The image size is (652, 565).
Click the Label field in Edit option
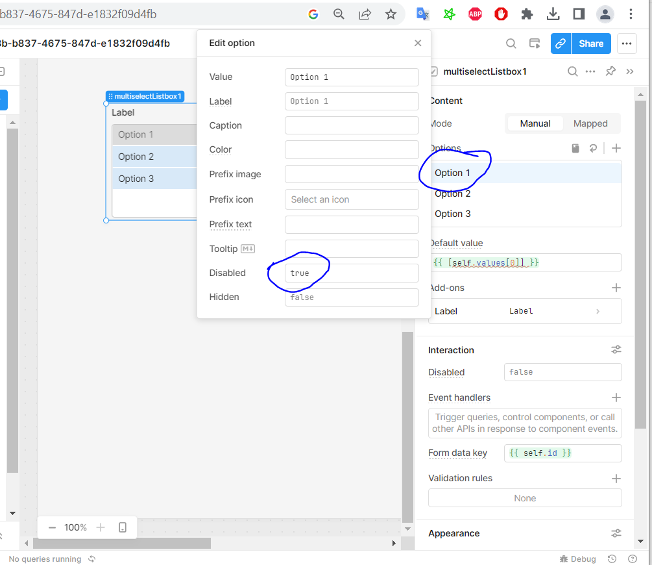352,101
